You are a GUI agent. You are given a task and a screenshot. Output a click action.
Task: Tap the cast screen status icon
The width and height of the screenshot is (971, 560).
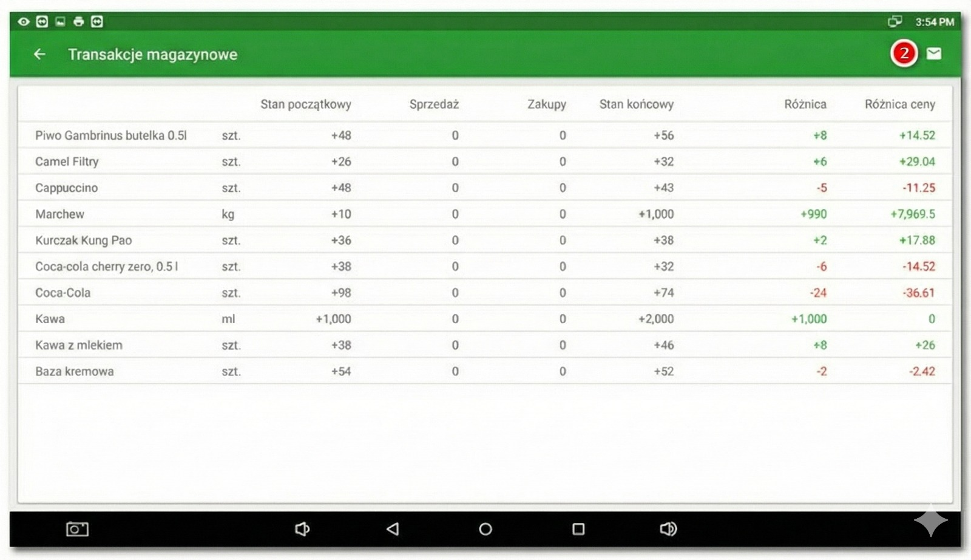click(x=895, y=22)
